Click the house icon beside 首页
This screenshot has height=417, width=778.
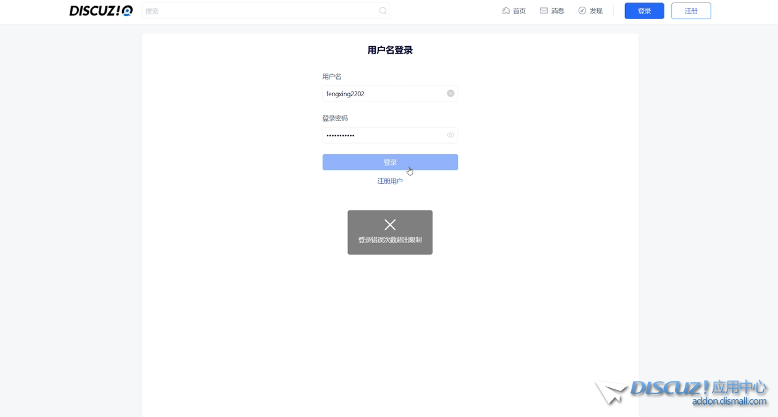506,10
